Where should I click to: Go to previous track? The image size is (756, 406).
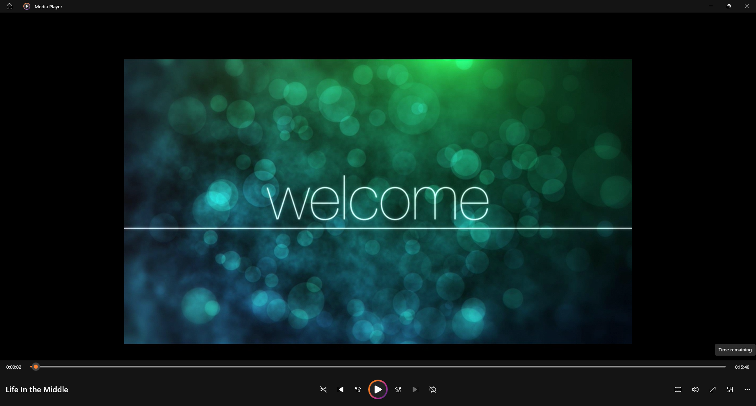[x=341, y=389]
